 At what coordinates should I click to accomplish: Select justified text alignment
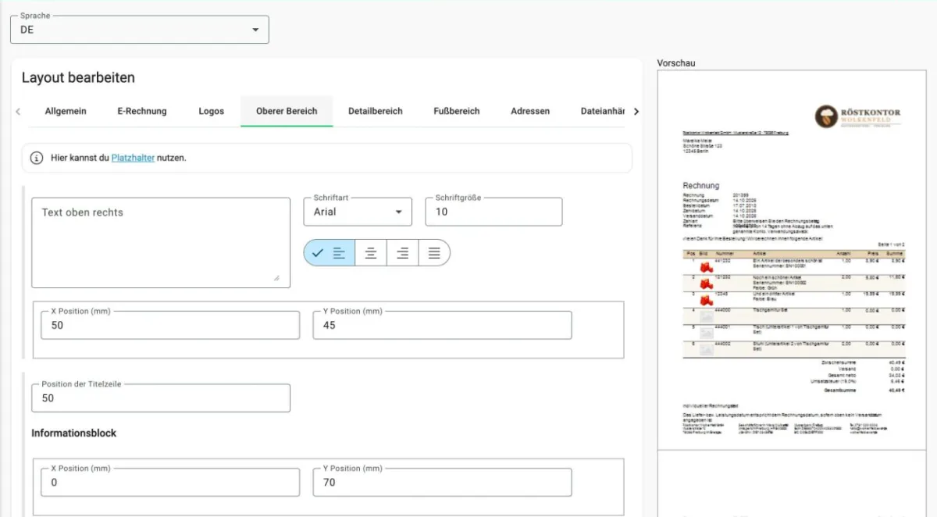point(434,252)
